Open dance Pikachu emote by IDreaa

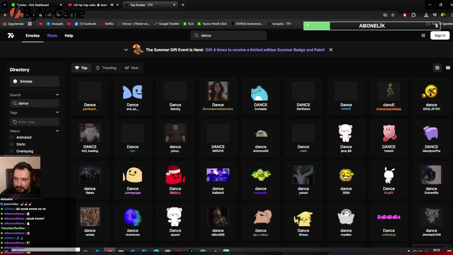click(303, 221)
